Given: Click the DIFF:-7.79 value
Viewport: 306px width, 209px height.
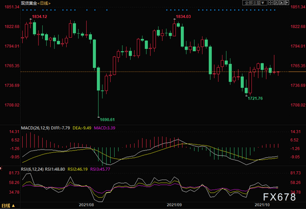Looking at the screenshot, I should 60,128.
